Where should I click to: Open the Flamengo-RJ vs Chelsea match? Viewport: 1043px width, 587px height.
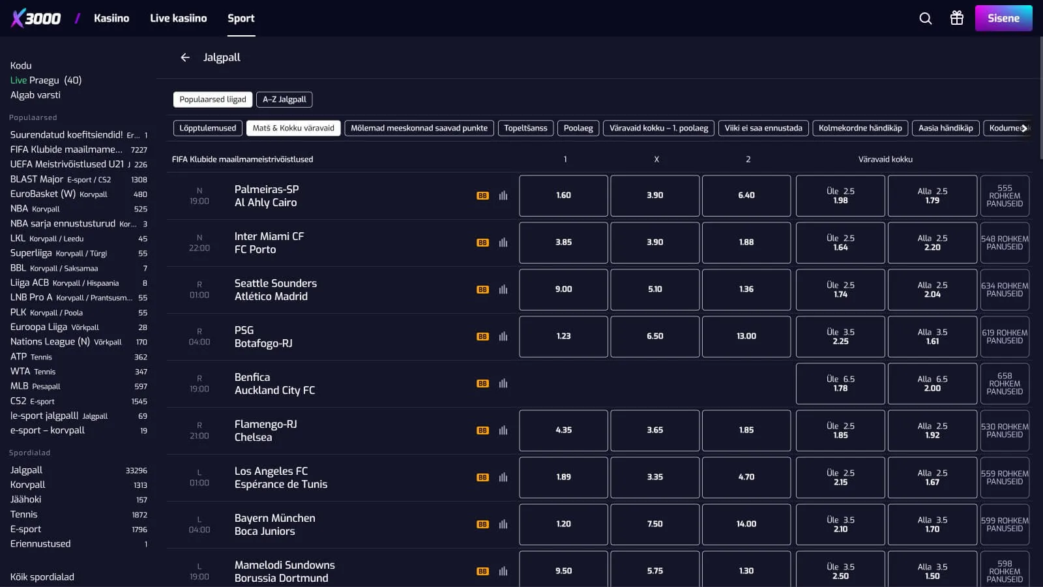coord(266,430)
